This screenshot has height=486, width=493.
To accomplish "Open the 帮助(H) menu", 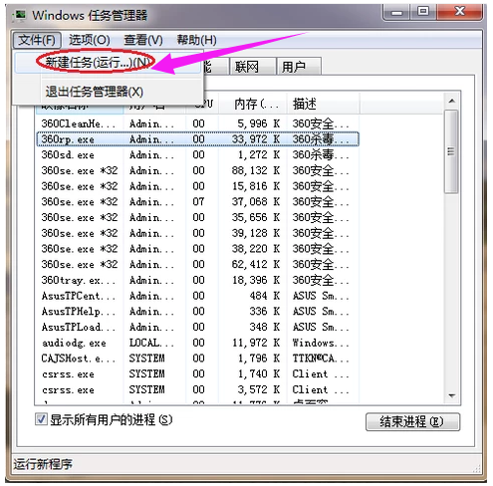I will (197, 40).
